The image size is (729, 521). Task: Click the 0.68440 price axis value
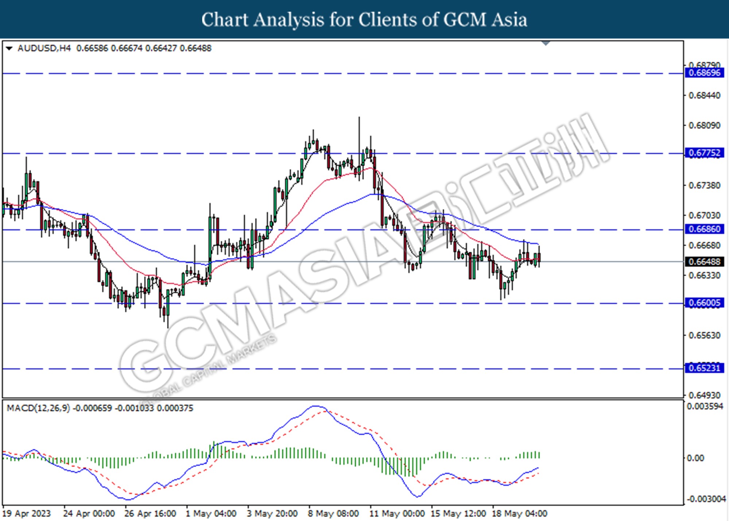tap(704, 96)
